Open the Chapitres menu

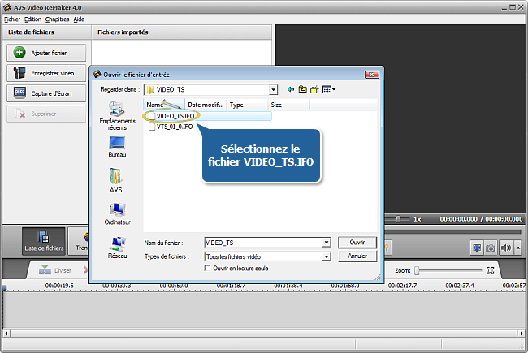click(x=57, y=19)
